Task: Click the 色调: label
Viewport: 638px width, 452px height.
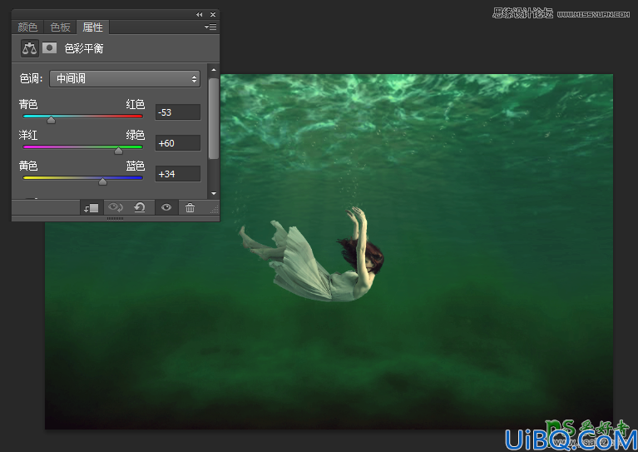Action: coord(32,78)
